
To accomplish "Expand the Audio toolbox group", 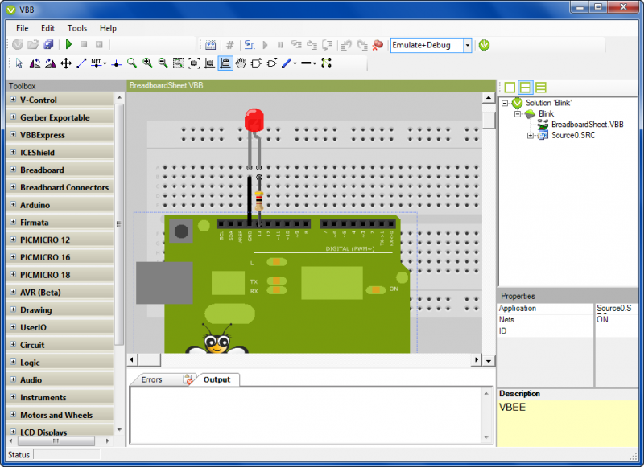I will 13,379.
